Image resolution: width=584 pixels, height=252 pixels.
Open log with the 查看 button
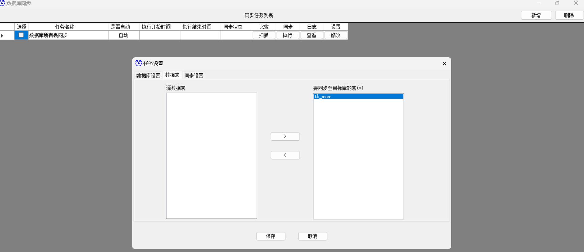click(311, 35)
